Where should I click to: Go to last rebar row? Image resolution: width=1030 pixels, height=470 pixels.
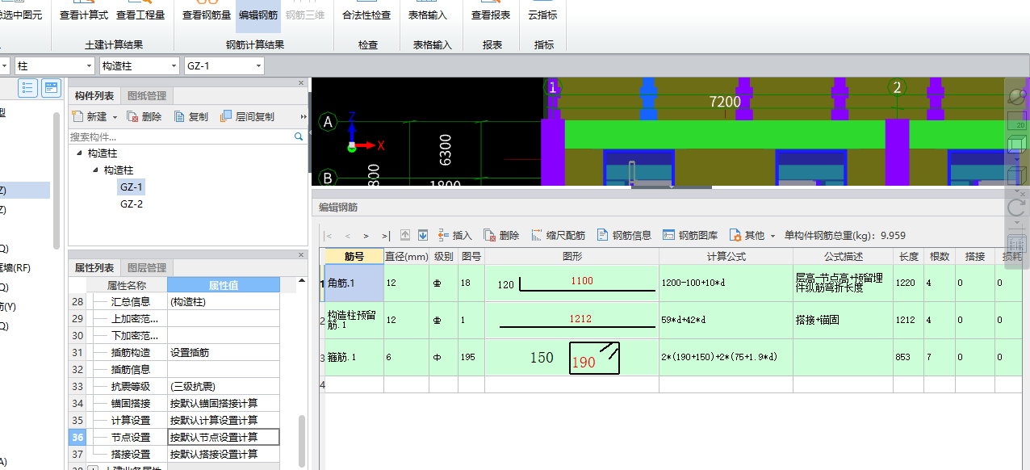coord(386,236)
